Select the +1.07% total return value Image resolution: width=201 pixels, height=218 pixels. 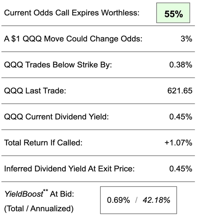pyautogui.click(x=178, y=142)
